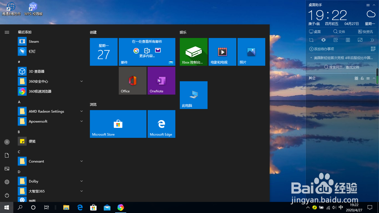379x213 pixels.
Task: Toggle grid layout view in the 其它 bar
Action: pyautogui.click(x=356, y=78)
